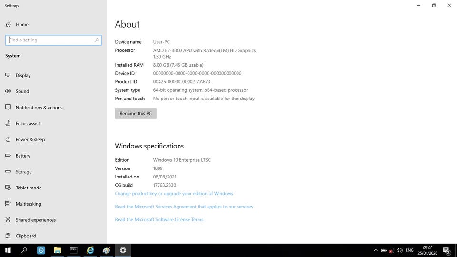
Task: Go to Notifications & actions
Action: pos(34,107)
